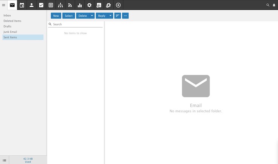
Task: Open the notifications bell icon
Action: [274, 5]
